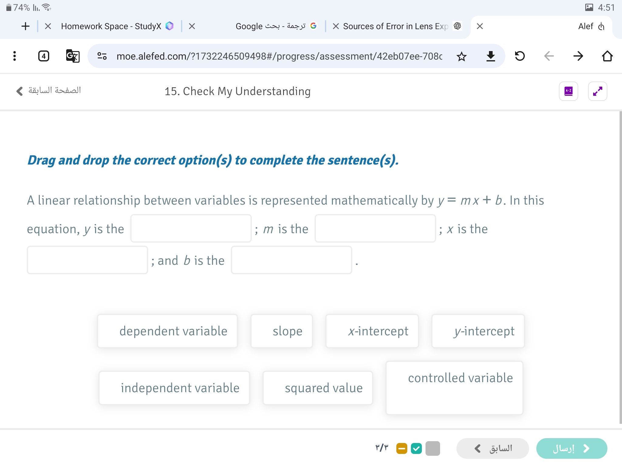Go forward with the right arrow
622x467 pixels.
click(x=578, y=56)
